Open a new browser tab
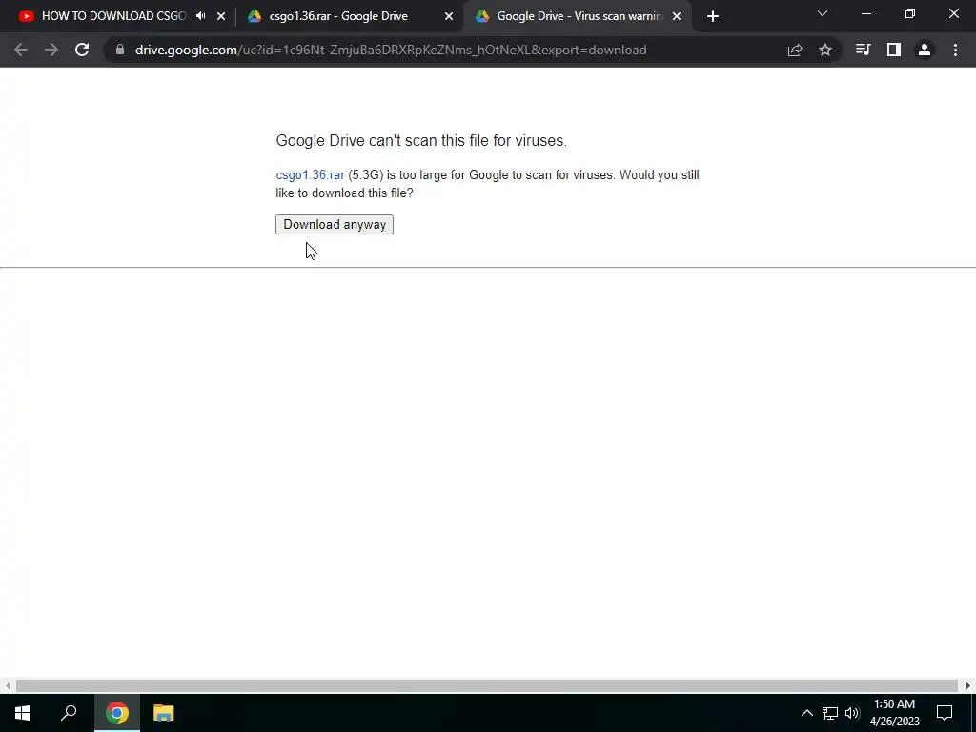The height and width of the screenshot is (732, 976). click(713, 17)
